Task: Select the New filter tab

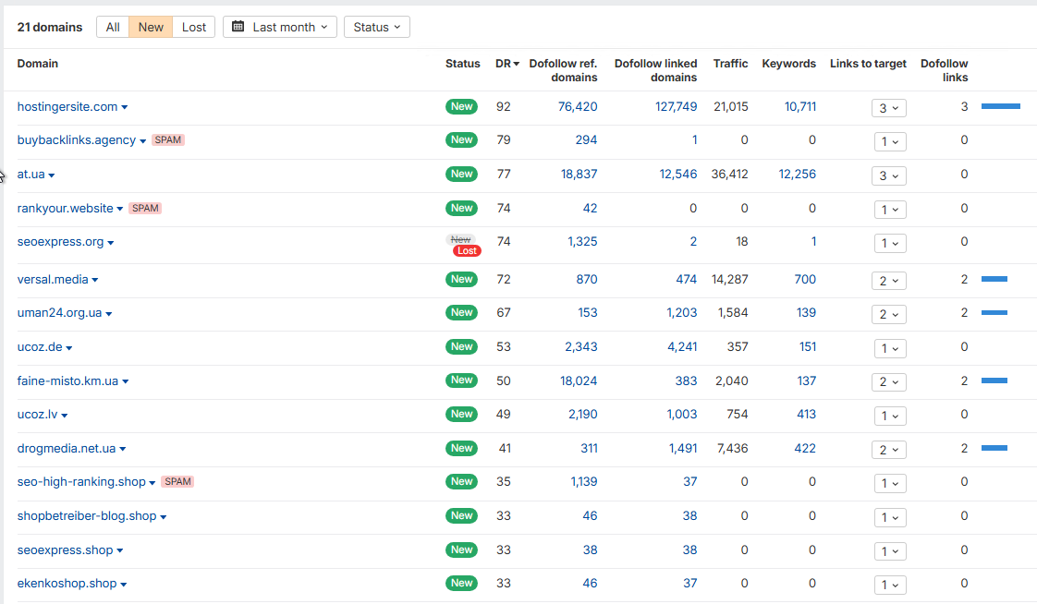Action: pos(151,27)
